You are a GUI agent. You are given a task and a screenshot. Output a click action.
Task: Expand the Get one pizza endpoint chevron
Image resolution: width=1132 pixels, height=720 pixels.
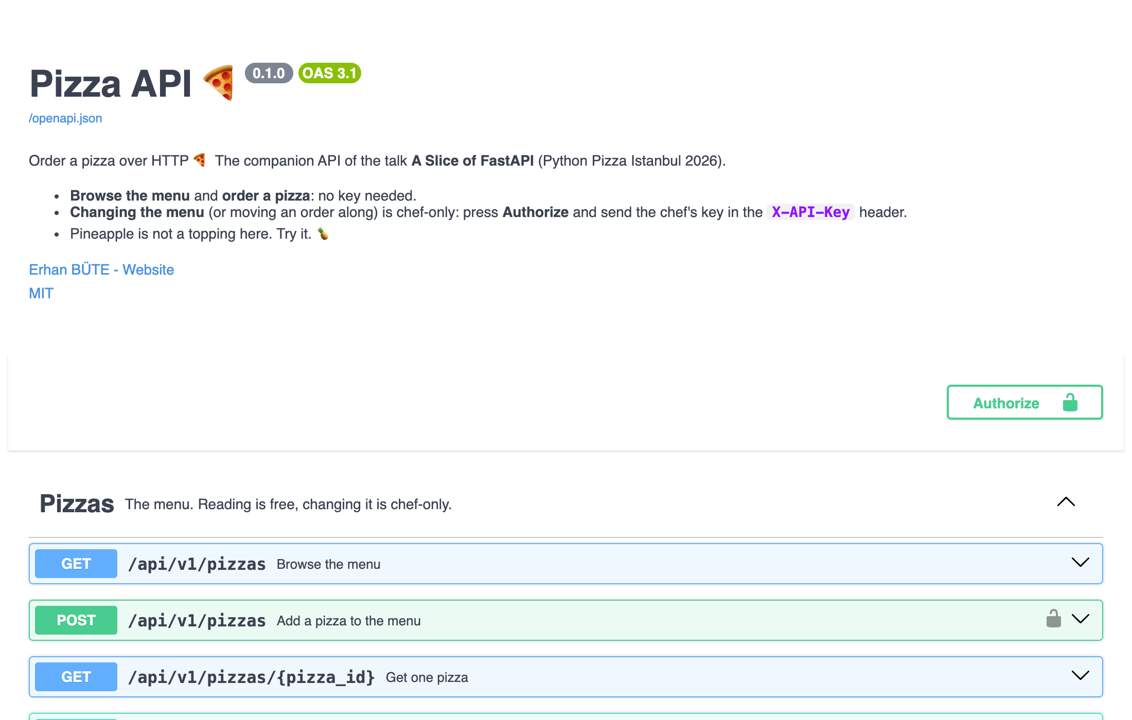tap(1080, 676)
